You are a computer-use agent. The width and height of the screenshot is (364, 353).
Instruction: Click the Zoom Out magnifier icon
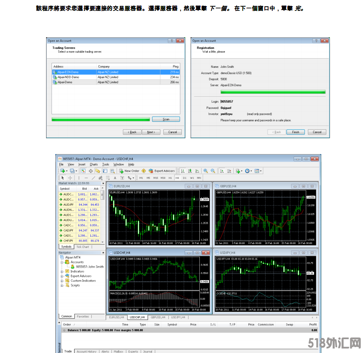[x=213, y=171]
